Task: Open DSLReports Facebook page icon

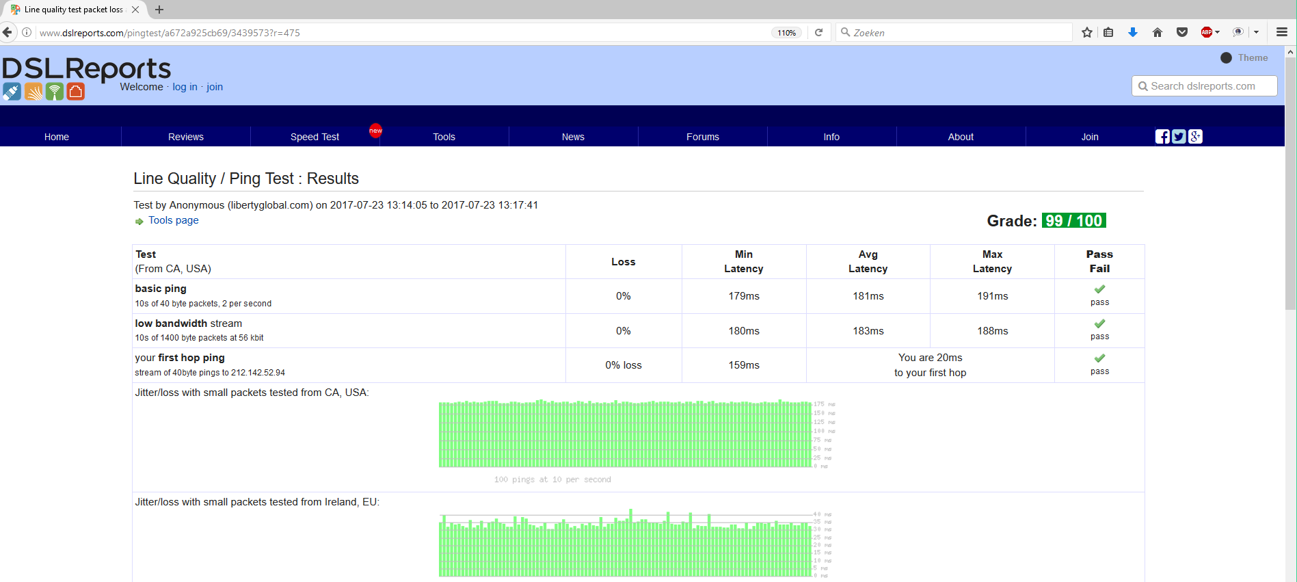Action: click(x=1162, y=136)
